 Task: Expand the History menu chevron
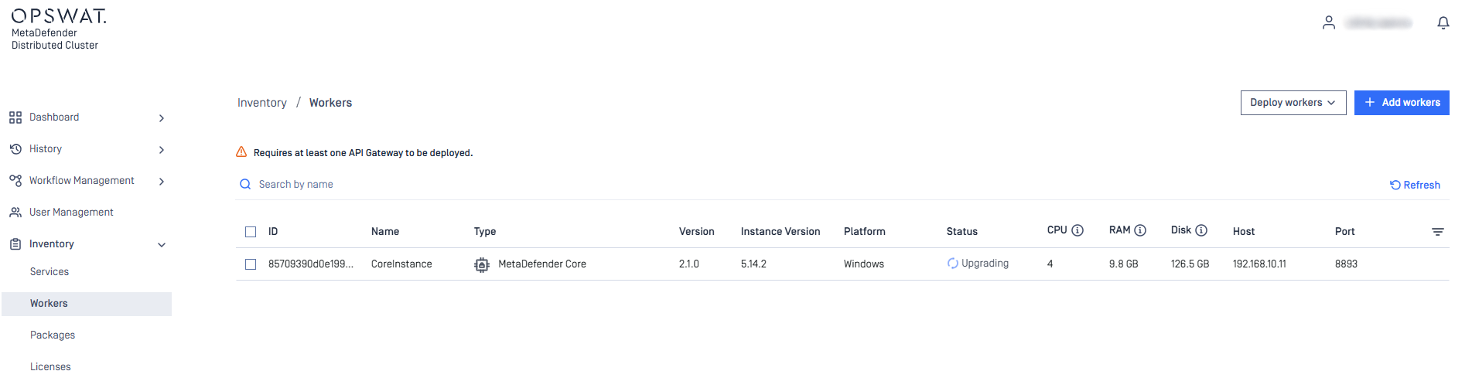coord(162,150)
